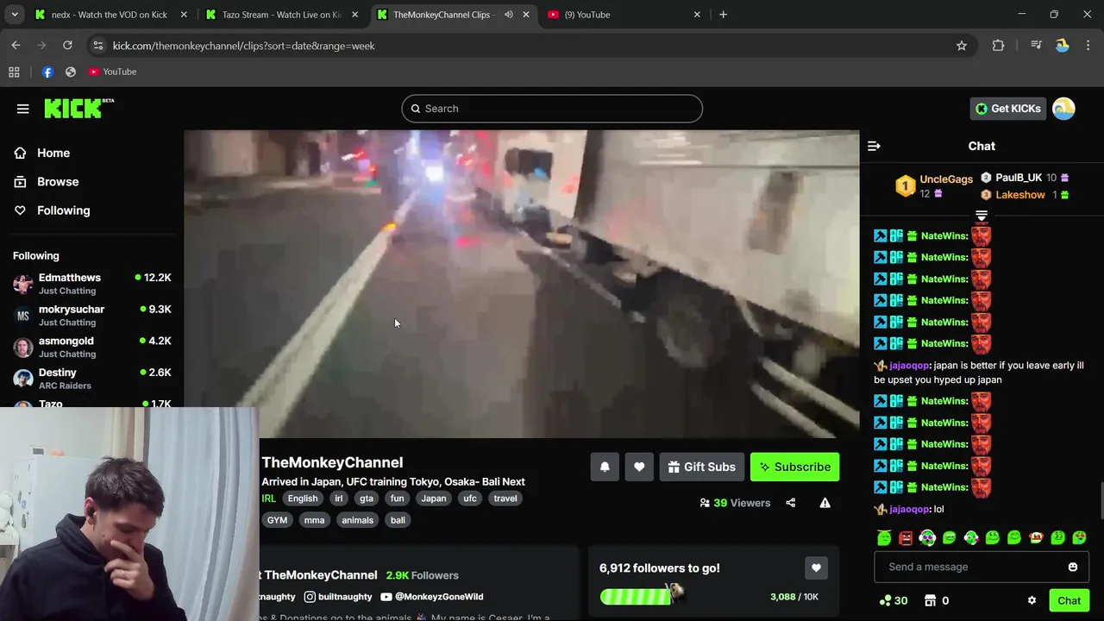Click the followers goal progress bar

click(636, 597)
